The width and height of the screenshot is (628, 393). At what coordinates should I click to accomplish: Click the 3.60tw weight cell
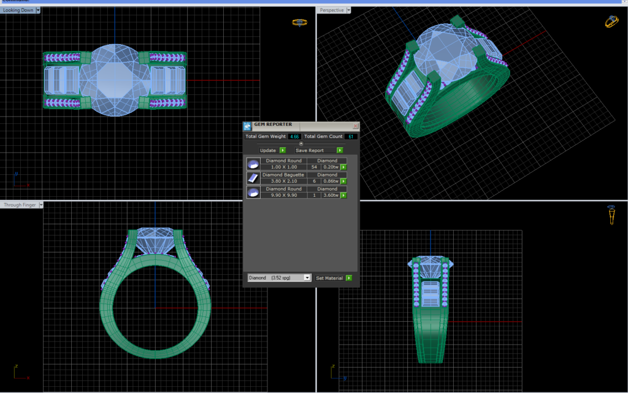331,196
